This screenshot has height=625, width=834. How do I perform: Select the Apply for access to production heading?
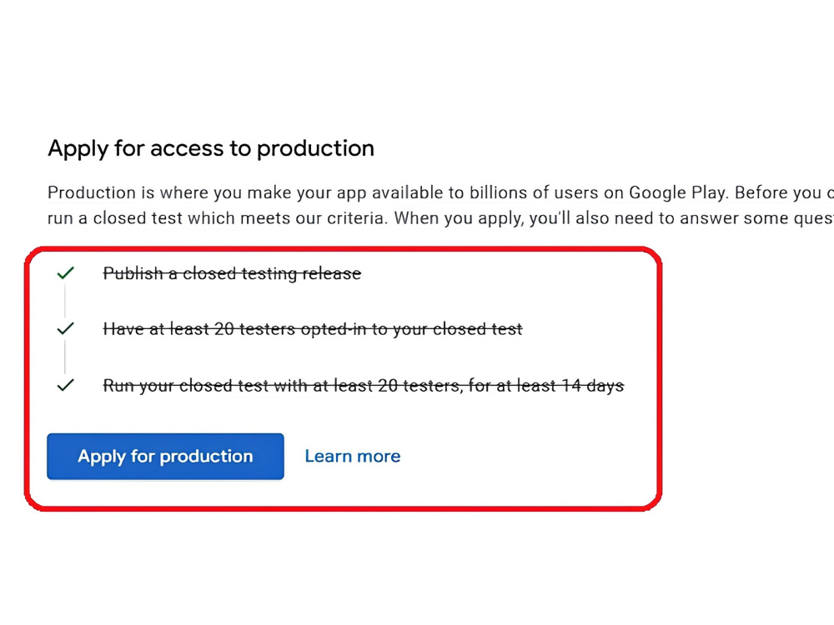pyautogui.click(x=211, y=147)
